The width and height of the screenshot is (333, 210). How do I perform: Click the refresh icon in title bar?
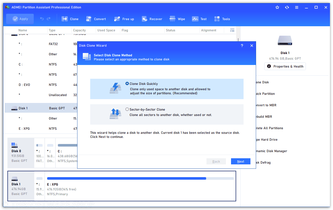[x=287, y=7]
